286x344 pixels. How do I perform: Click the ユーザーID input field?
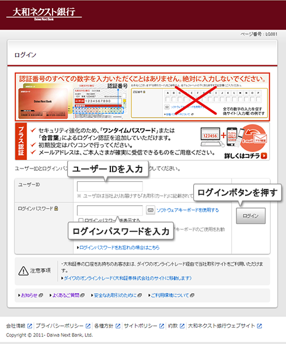point(110,187)
